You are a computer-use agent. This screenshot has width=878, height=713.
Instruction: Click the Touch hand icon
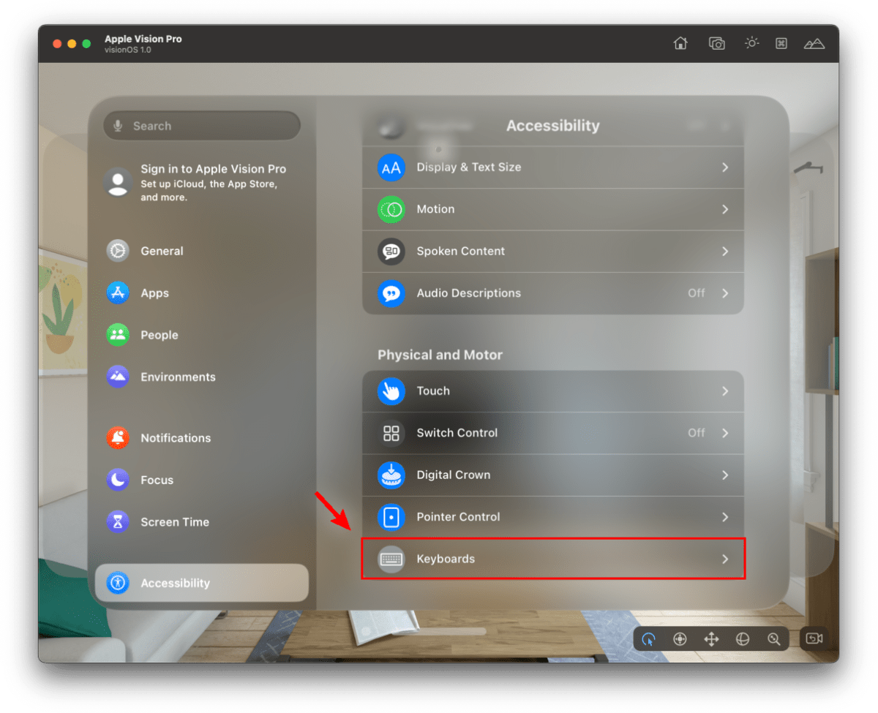(391, 391)
